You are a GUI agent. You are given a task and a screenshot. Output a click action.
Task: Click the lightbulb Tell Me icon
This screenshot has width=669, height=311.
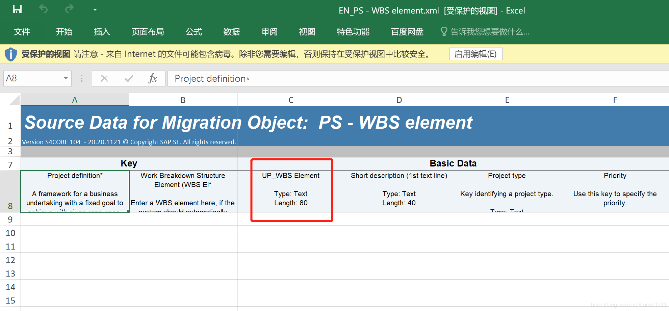point(444,32)
